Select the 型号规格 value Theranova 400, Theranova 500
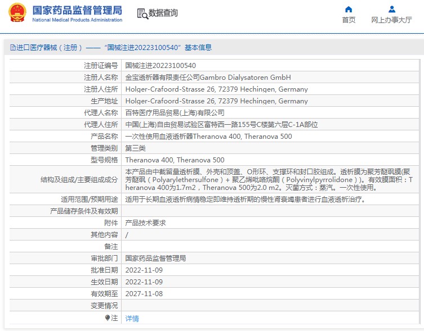The width and height of the screenshot is (424, 331). coord(175,160)
